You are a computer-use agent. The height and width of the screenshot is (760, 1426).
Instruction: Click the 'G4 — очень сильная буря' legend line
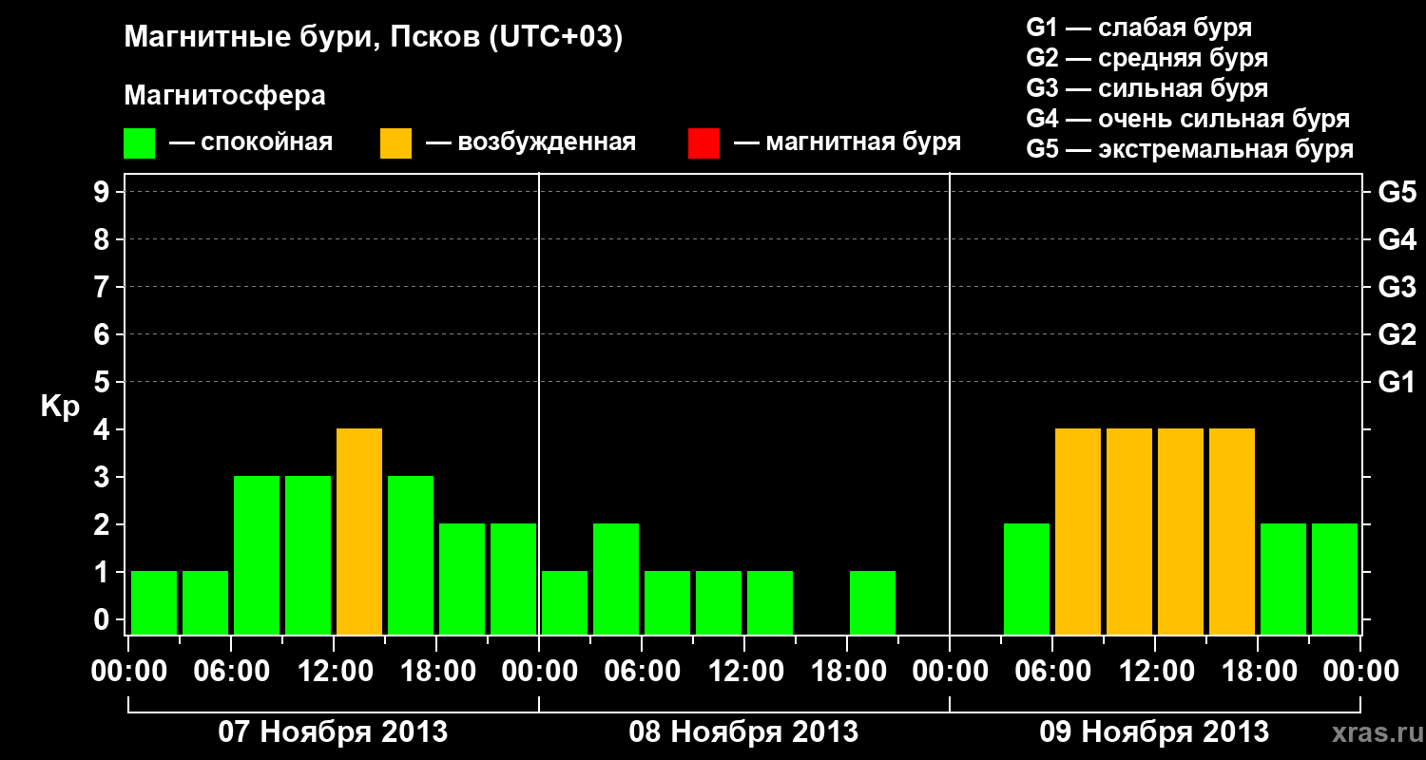coord(1188,119)
